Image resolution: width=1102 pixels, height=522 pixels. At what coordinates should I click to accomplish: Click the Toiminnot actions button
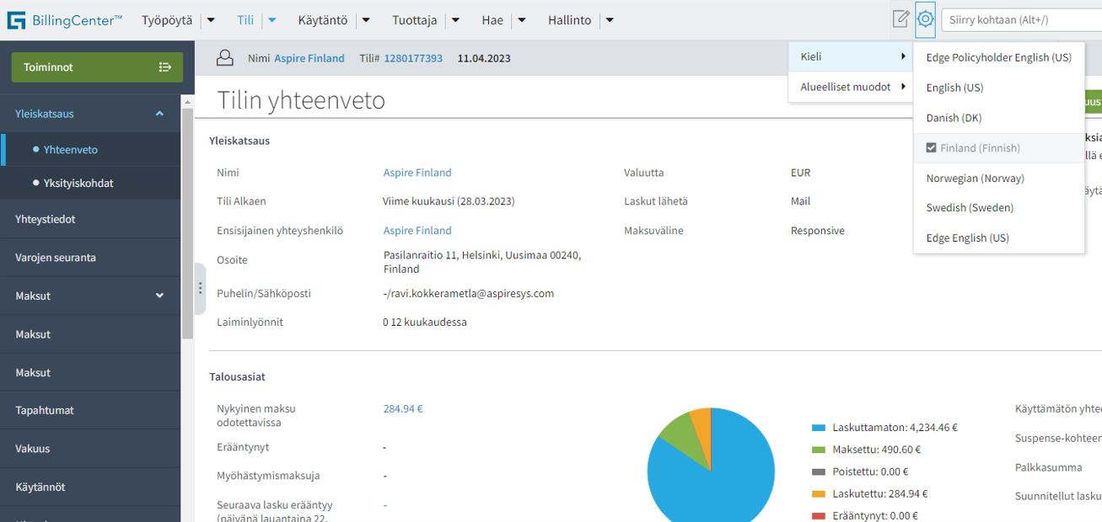pos(96,67)
